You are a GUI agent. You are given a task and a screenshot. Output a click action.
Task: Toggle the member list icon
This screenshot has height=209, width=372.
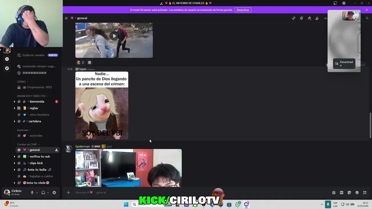pyautogui.click(x=317, y=18)
